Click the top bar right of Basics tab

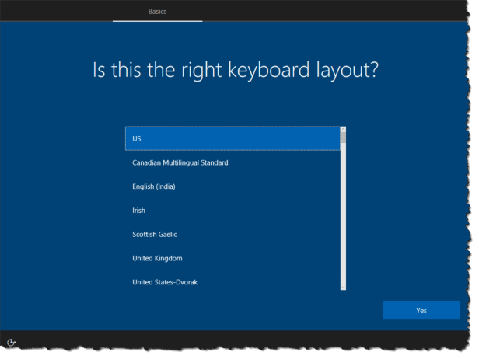pyautogui.click(x=327, y=12)
